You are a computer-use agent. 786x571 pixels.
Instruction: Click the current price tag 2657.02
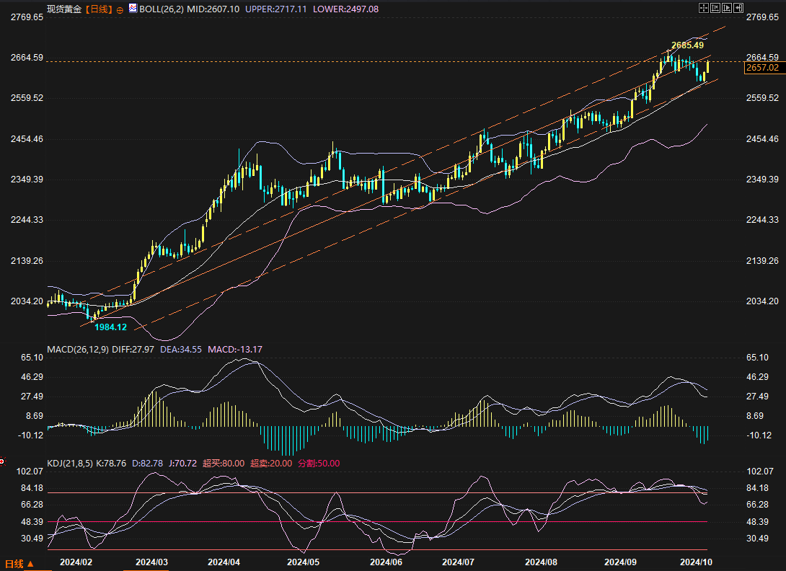pyautogui.click(x=762, y=68)
